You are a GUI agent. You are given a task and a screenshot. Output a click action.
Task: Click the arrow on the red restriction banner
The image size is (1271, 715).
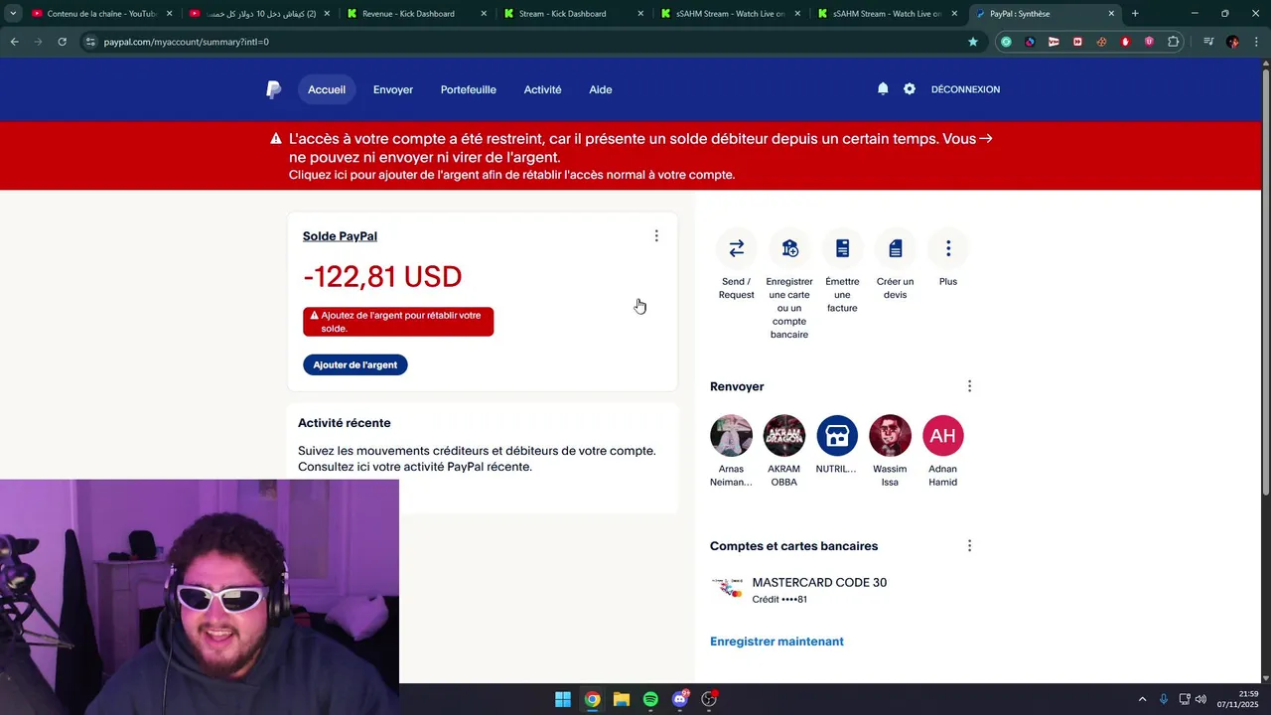pos(986,138)
